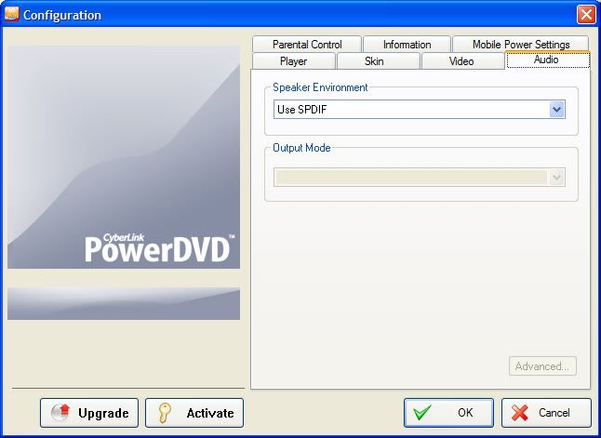Open the Information tab
Screen dimensions: 601x438
pos(407,44)
